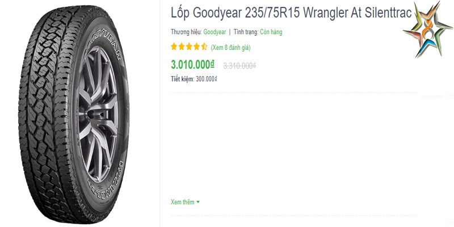Click the first yellow rating star

point(174,47)
